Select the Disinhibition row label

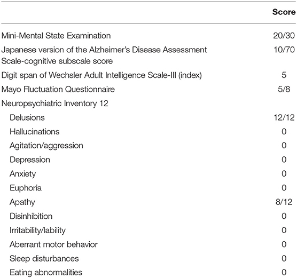click(31, 216)
